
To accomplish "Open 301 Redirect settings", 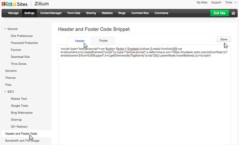I will [19, 127].
